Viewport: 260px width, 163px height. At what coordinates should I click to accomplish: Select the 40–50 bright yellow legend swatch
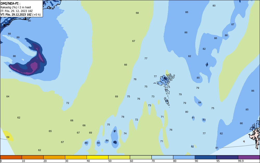[97, 157]
